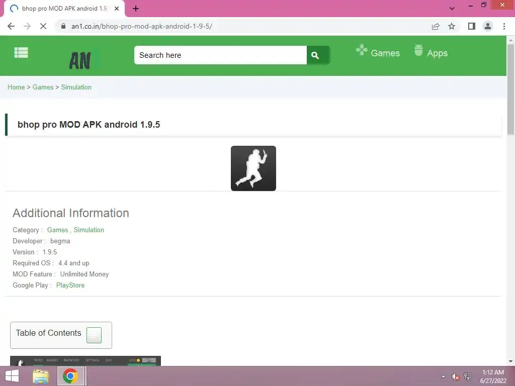Click the bhop pro app icon image
The width and height of the screenshot is (515, 386).
[x=253, y=168]
